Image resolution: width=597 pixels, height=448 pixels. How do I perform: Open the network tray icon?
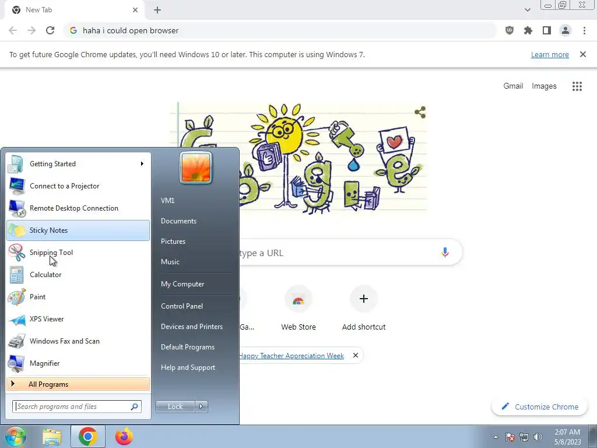pos(524,437)
